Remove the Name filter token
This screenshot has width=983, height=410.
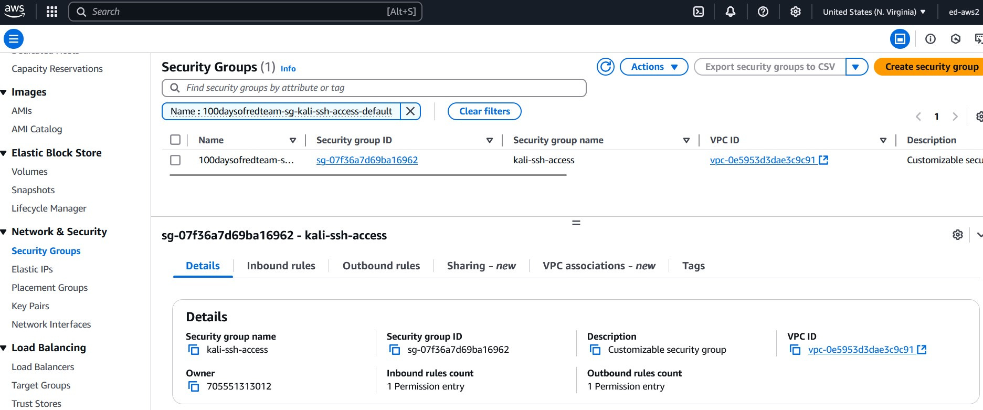(410, 111)
